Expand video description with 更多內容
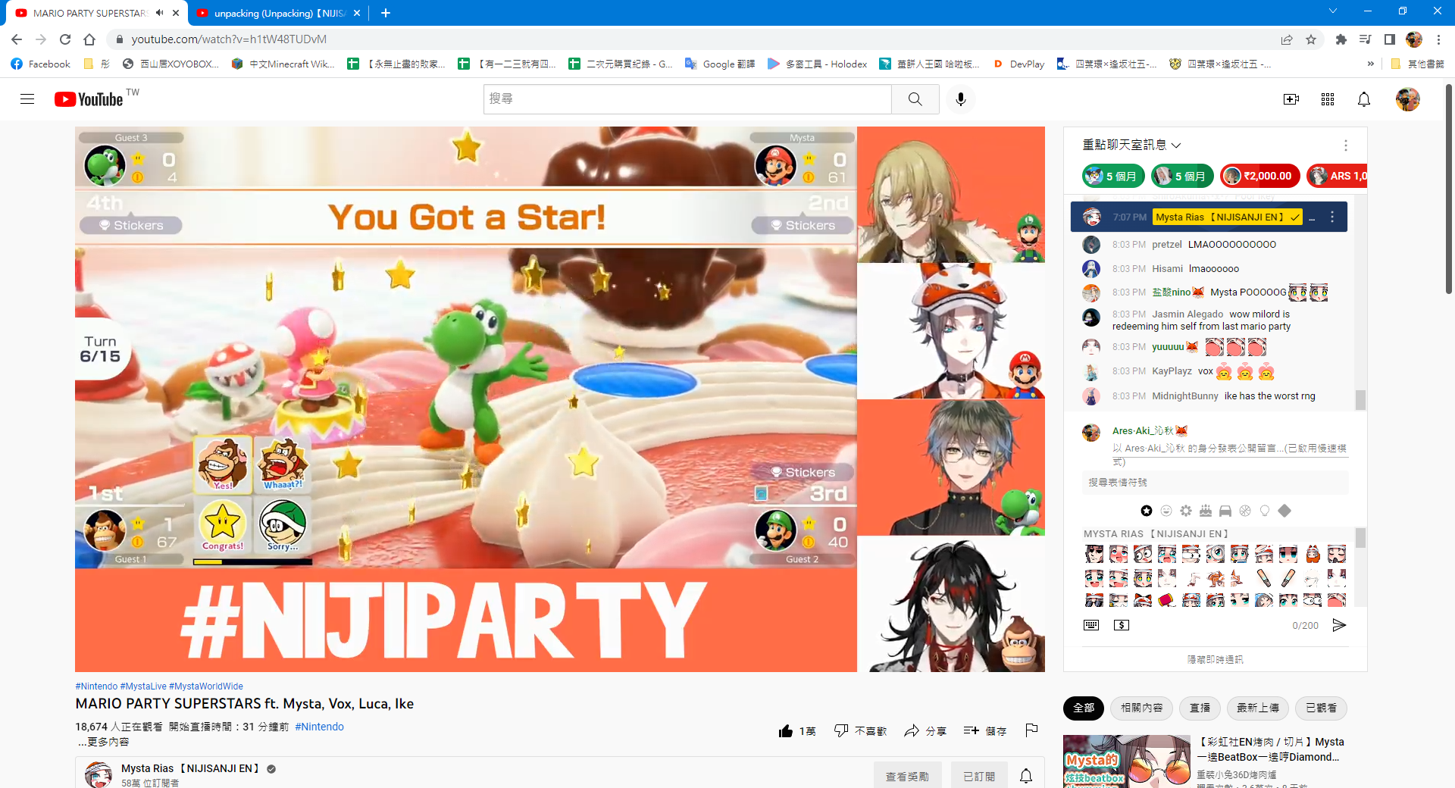 tap(104, 742)
